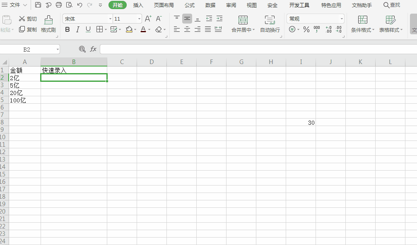The height and width of the screenshot is (245, 417).
Task: Click the Select All corner triangle
Action: (5, 62)
